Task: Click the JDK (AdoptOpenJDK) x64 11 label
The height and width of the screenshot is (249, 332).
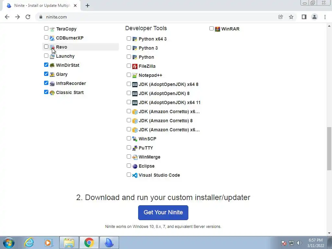Action: [169, 102]
